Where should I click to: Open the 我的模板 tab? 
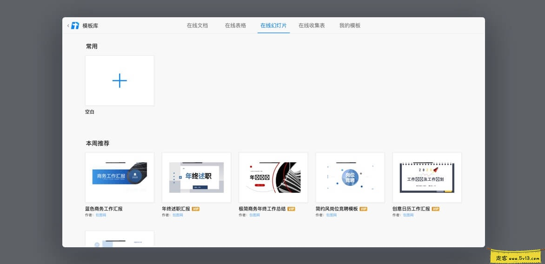pyautogui.click(x=350, y=26)
